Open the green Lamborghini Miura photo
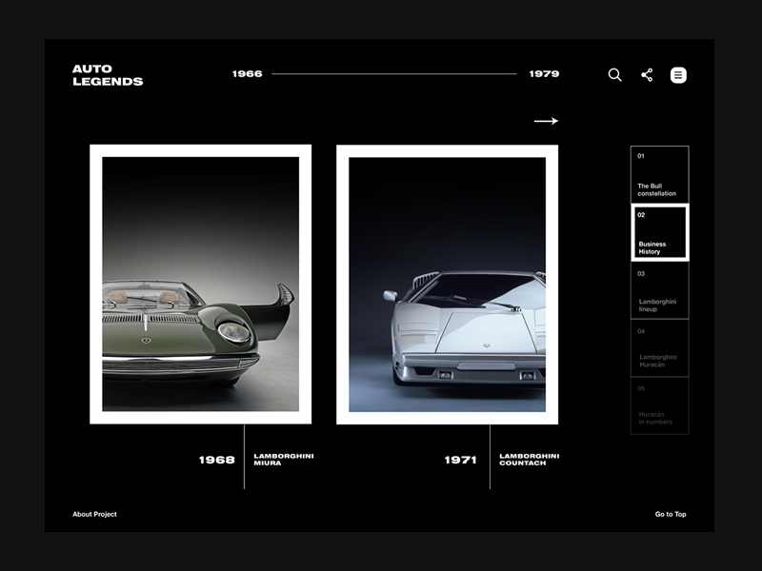The image size is (762, 571). pyautogui.click(x=201, y=284)
